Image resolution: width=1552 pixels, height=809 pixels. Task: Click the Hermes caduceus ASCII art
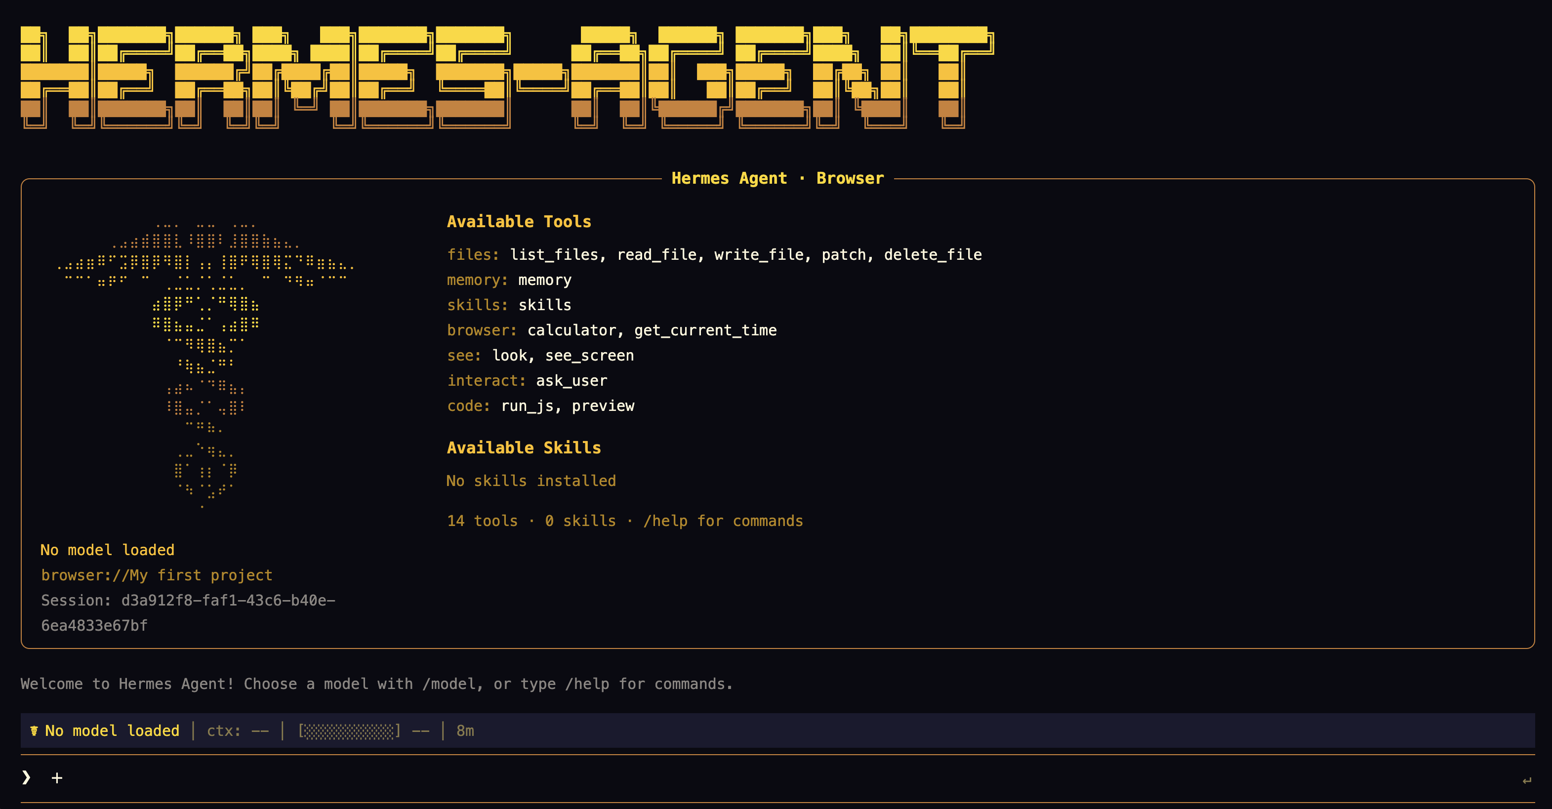coord(205,365)
